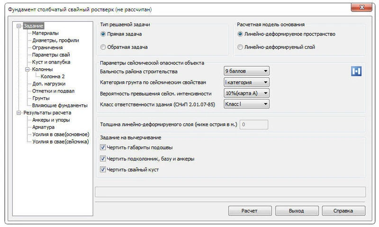
Task: Open the Класс I responsibility dropdown
Action: [246, 104]
